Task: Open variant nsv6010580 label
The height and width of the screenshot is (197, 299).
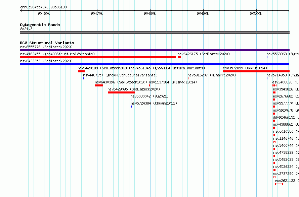Action: (x=286, y=131)
